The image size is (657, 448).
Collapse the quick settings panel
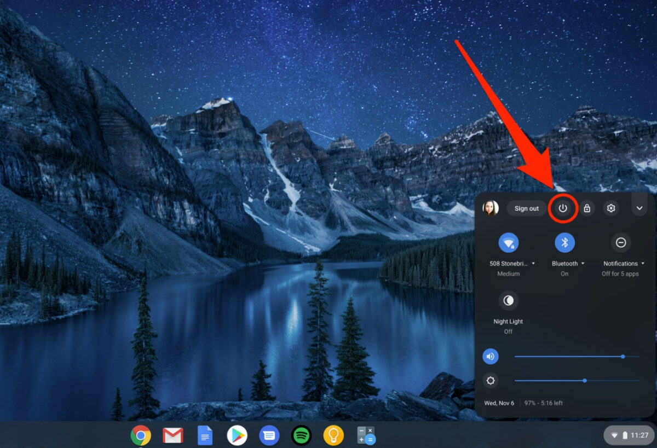pos(639,208)
